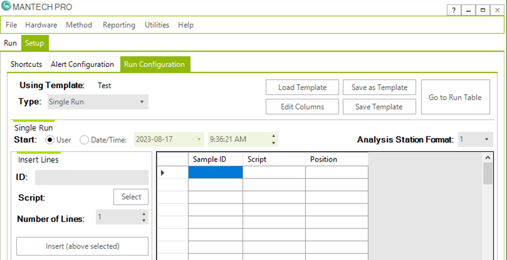The height and width of the screenshot is (260, 507).
Task: Open the Reporting menu
Action: (x=119, y=25)
